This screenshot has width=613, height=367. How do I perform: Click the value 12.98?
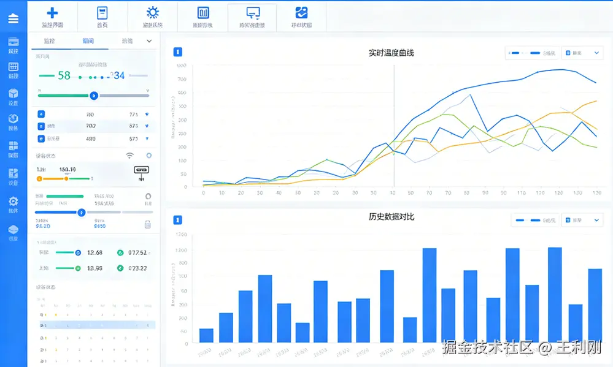[94, 268]
